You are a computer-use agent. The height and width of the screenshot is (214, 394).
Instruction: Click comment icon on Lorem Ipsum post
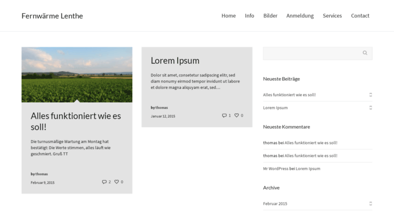[x=224, y=115]
